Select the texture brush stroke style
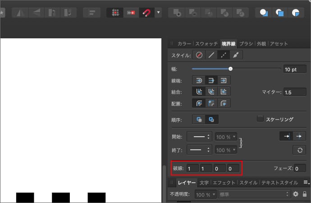The width and height of the screenshot is (311, 203). (x=236, y=55)
